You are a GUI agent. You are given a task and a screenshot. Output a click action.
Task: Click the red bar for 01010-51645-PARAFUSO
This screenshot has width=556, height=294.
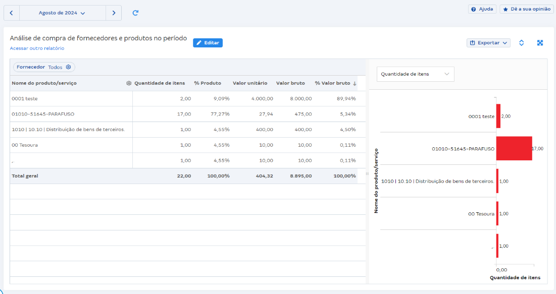pos(514,149)
